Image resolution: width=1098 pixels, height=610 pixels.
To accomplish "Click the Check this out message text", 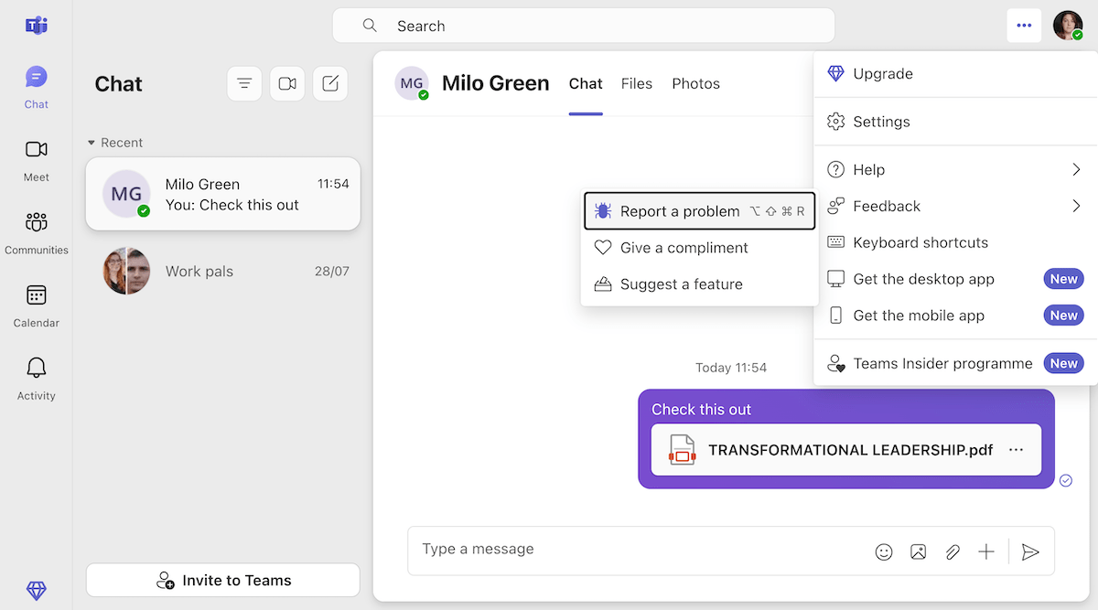I will (x=702, y=410).
